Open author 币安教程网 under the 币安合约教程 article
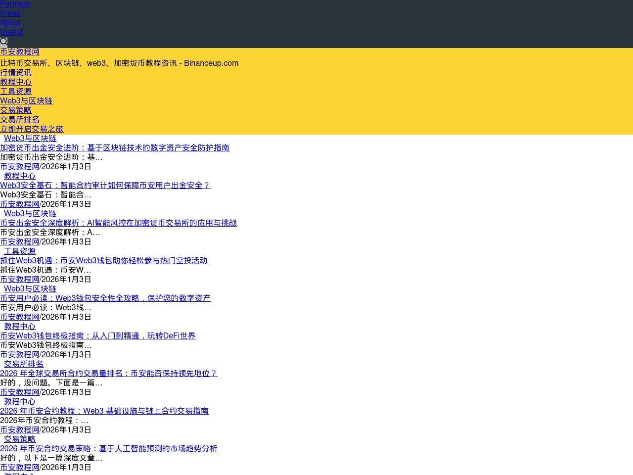Image resolution: width=633 pixels, height=475 pixels. coord(20,430)
